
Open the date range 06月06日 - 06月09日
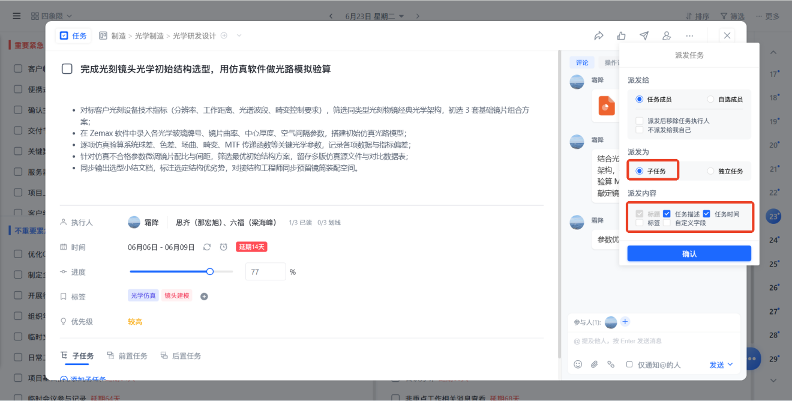tap(161, 247)
